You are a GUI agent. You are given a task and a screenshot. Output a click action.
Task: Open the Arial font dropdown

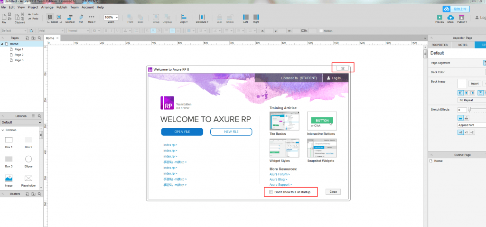click(51, 31)
